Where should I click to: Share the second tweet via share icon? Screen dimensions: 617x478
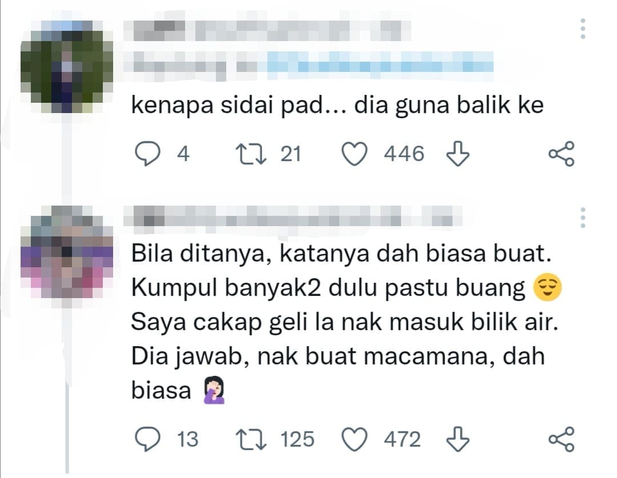coord(562,439)
